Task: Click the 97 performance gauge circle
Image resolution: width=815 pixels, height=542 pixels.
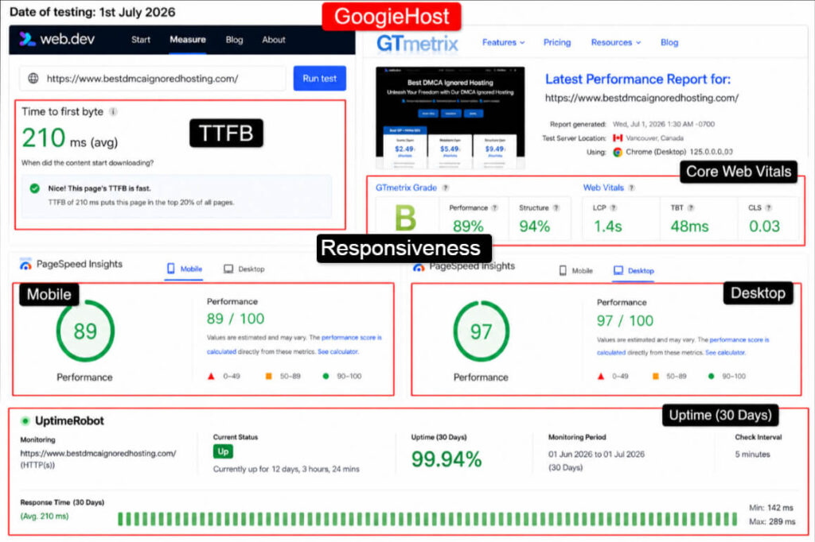Action: [482, 331]
